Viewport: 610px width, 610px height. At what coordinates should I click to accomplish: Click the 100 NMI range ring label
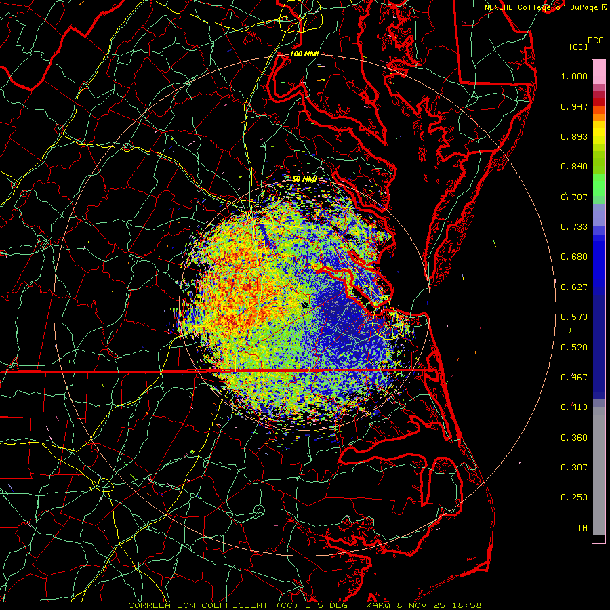pos(304,54)
